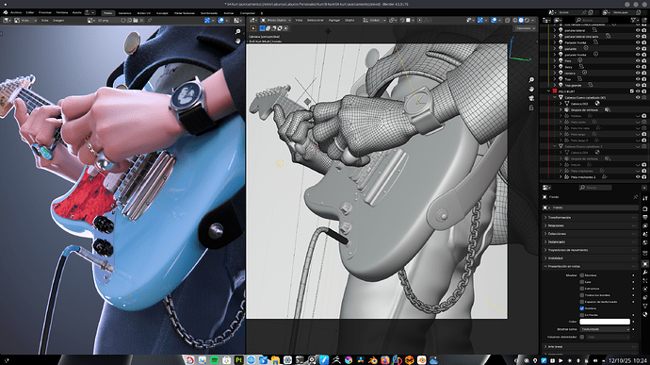
Task: Hide the Top grande object with its eye icon
Action: point(638,85)
